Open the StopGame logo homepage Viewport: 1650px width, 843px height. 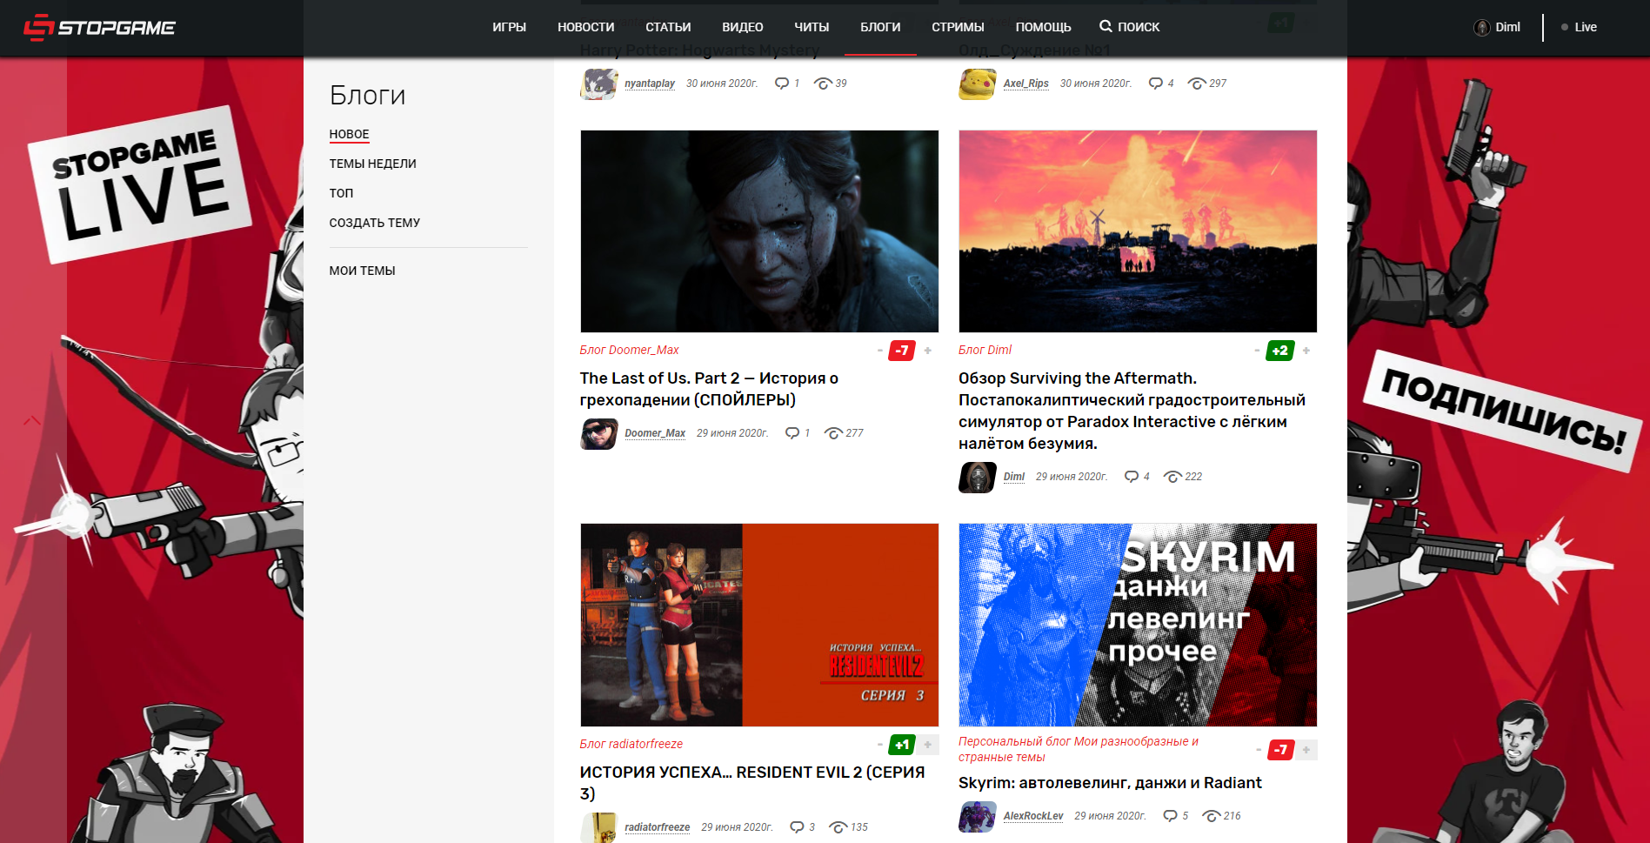click(99, 27)
